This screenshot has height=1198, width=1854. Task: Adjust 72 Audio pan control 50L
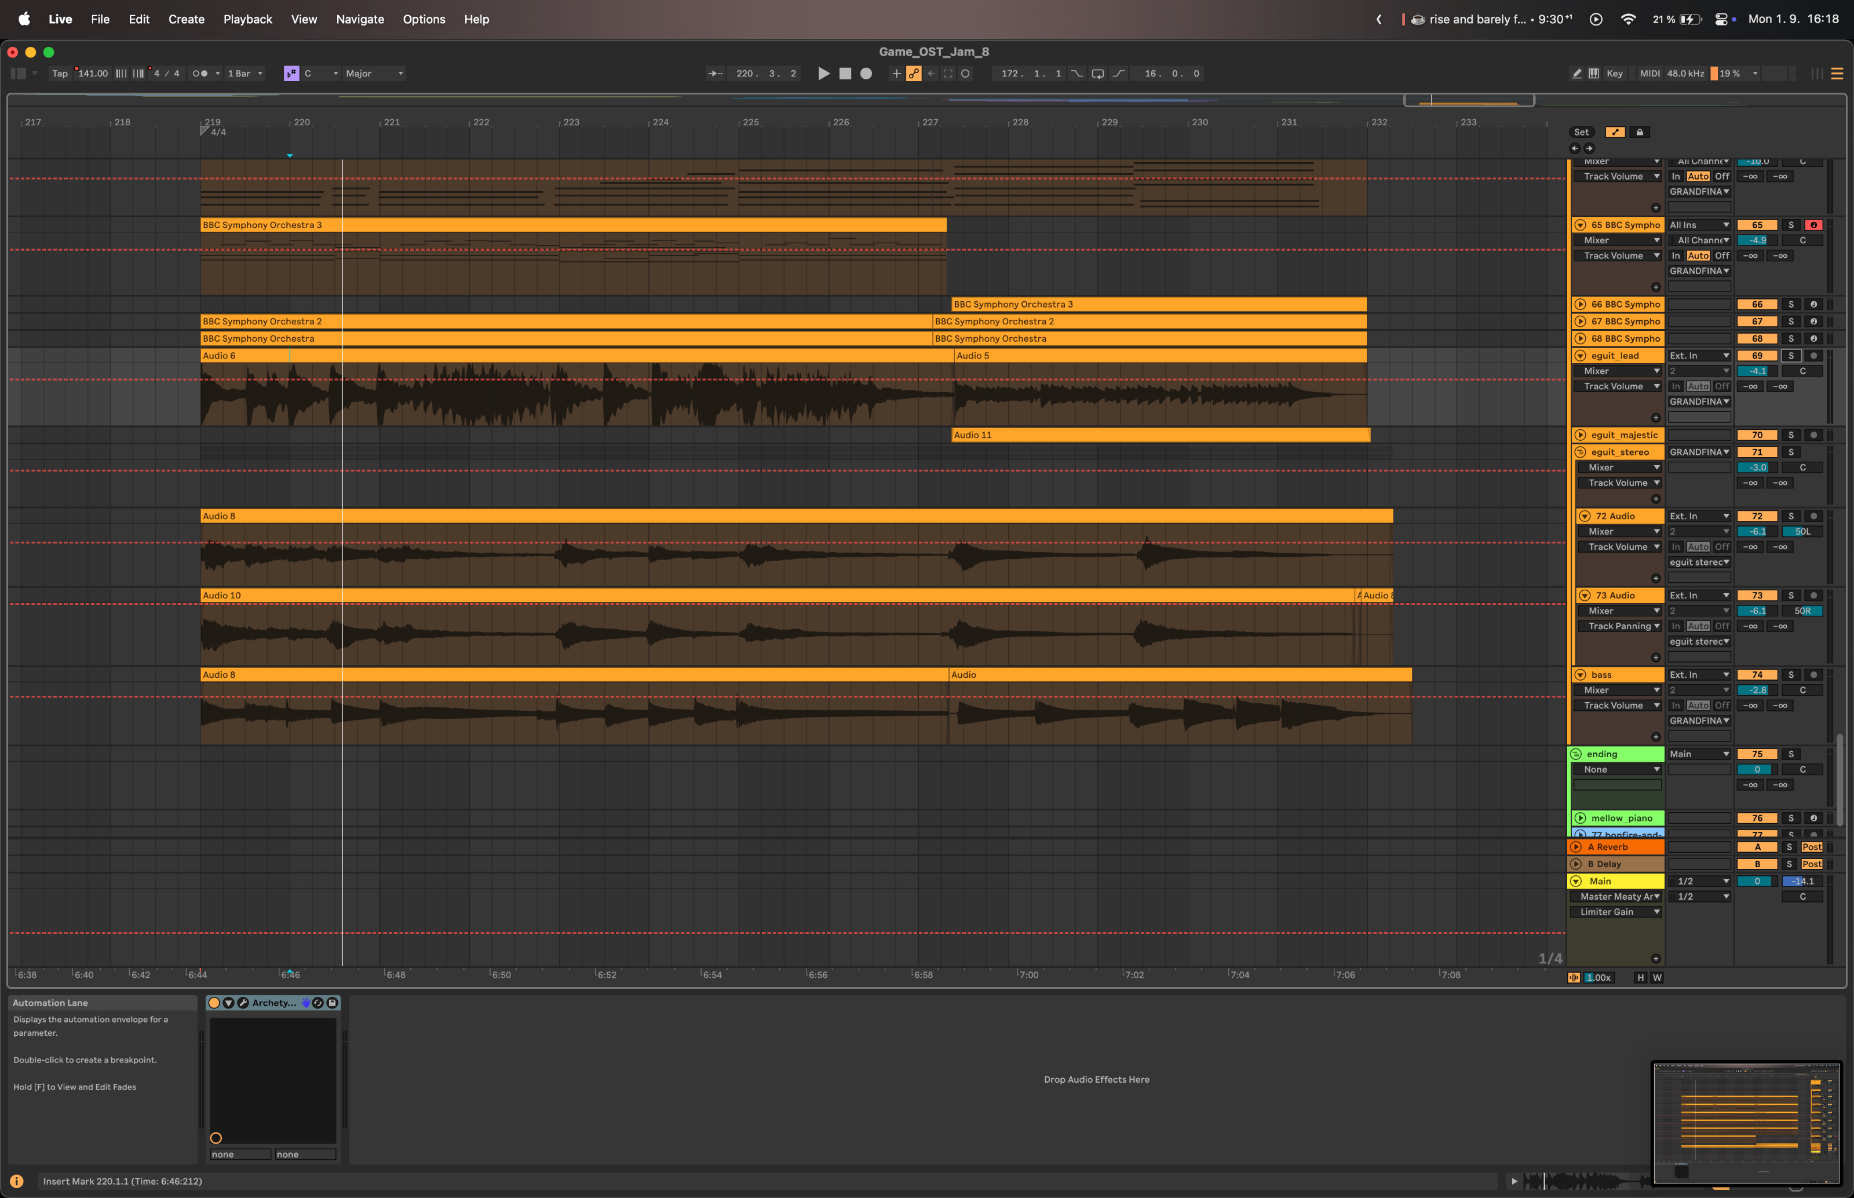click(1802, 531)
